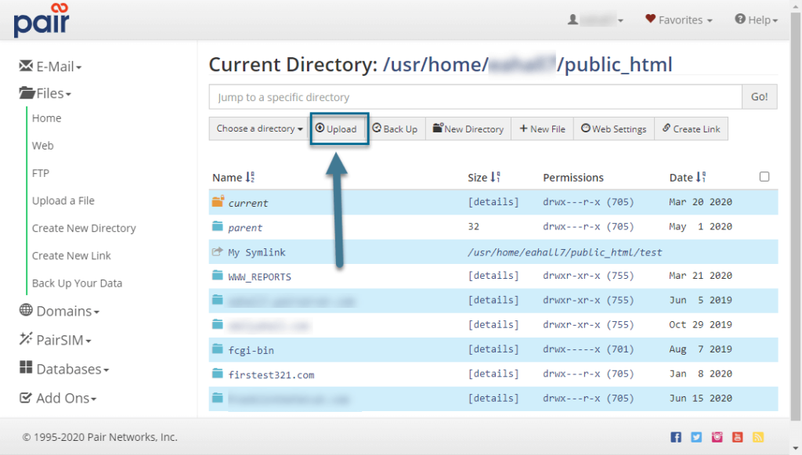Click the sort icon next to Name
This screenshot has height=455, width=802.
250,178
